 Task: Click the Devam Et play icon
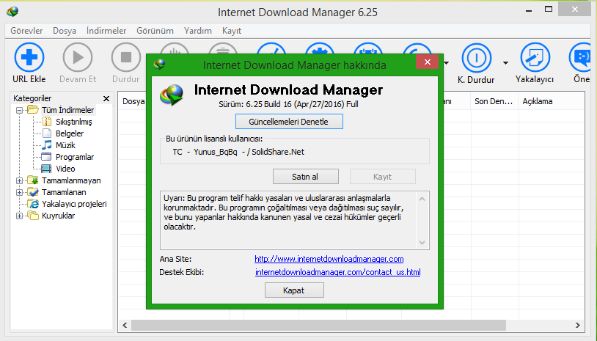pos(78,57)
